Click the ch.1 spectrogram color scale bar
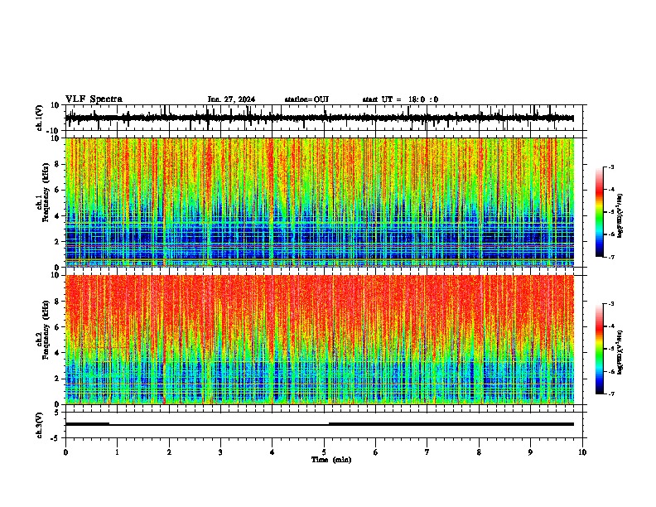Screen dimensions: 656x507 (x=599, y=212)
